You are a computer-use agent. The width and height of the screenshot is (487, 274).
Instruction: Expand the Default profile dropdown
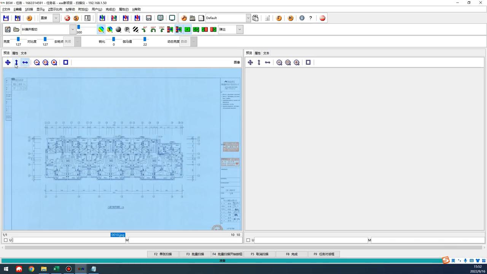tap(248, 18)
